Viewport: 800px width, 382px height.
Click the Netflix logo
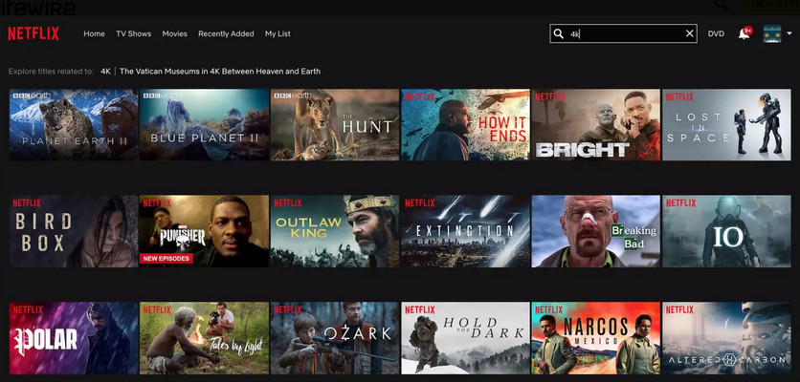(x=33, y=33)
